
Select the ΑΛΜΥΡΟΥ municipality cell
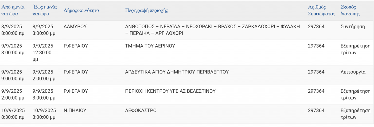tap(75, 27)
